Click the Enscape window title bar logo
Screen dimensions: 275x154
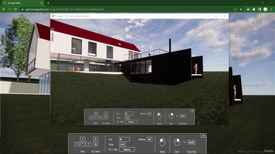[53, 16]
